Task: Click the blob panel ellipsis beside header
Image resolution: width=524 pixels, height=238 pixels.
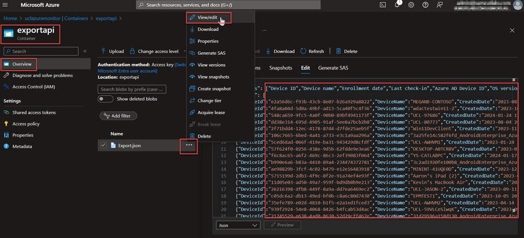Action: click(x=264, y=30)
